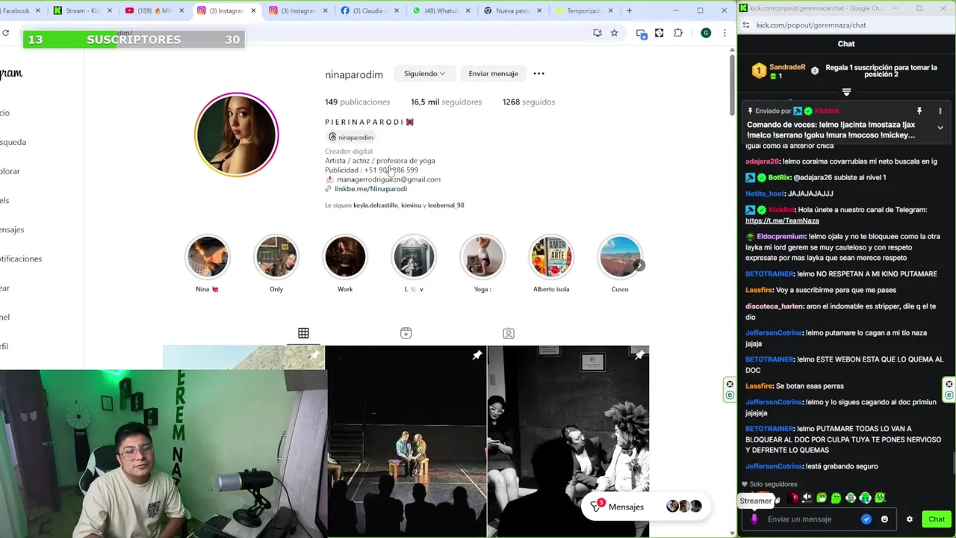Open Notificaciones in Instagram sidebar
956x538 pixels.
coord(21,259)
